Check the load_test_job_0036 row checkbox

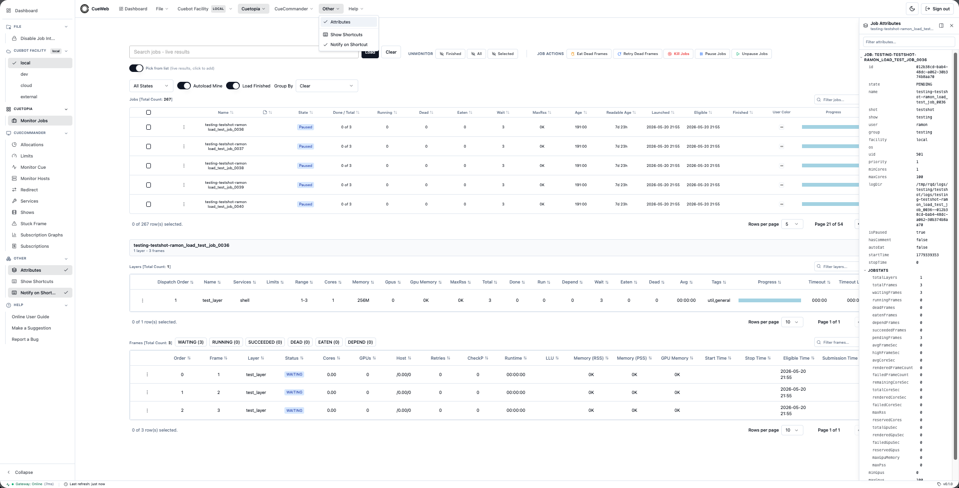pos(149,127)
